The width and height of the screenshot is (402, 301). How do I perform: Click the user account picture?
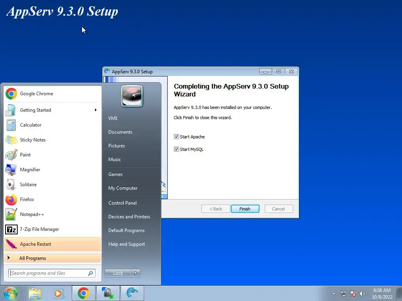(132, 96)
